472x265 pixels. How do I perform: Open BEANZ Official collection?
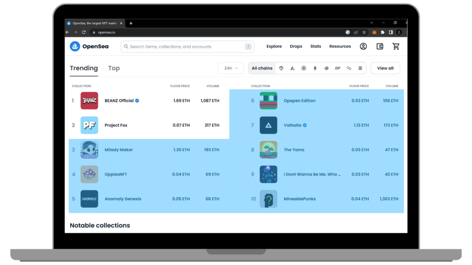tap(119, 101)
